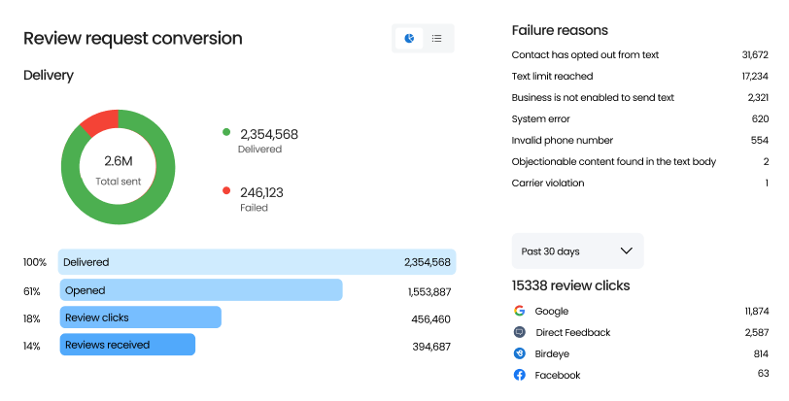
Task: Click the 100% delivered percentage
Action: point(35,262)
